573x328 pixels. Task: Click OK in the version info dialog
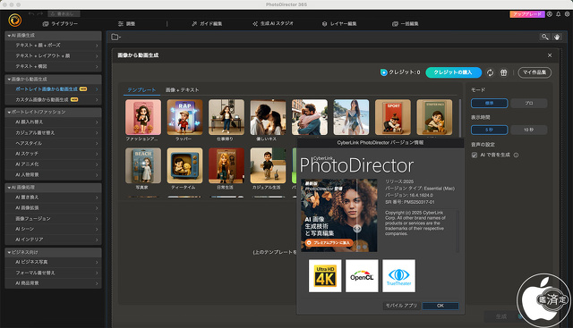click(x=440, y=306)
